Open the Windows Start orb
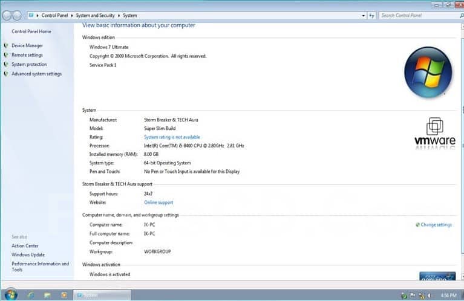The width and height of the screenshot is (464, 301). point(11,294)
